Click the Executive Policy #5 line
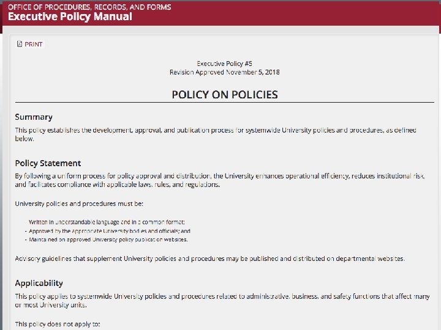The height and width of the screenshot is (330, 441). (224, 64)
